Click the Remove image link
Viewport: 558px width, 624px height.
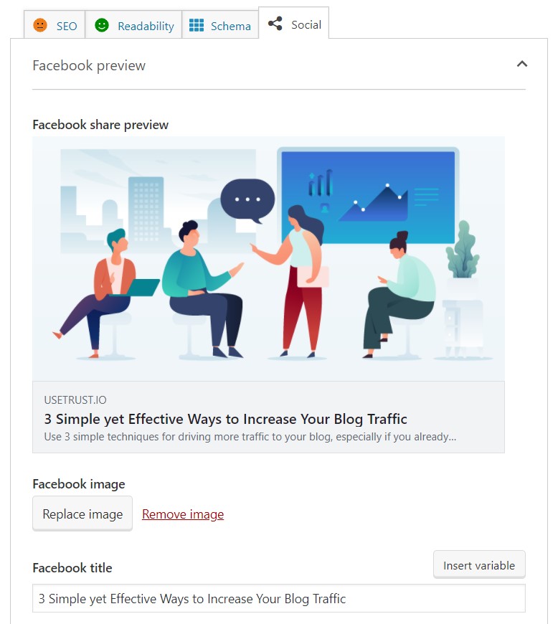(x=183, y=514)
